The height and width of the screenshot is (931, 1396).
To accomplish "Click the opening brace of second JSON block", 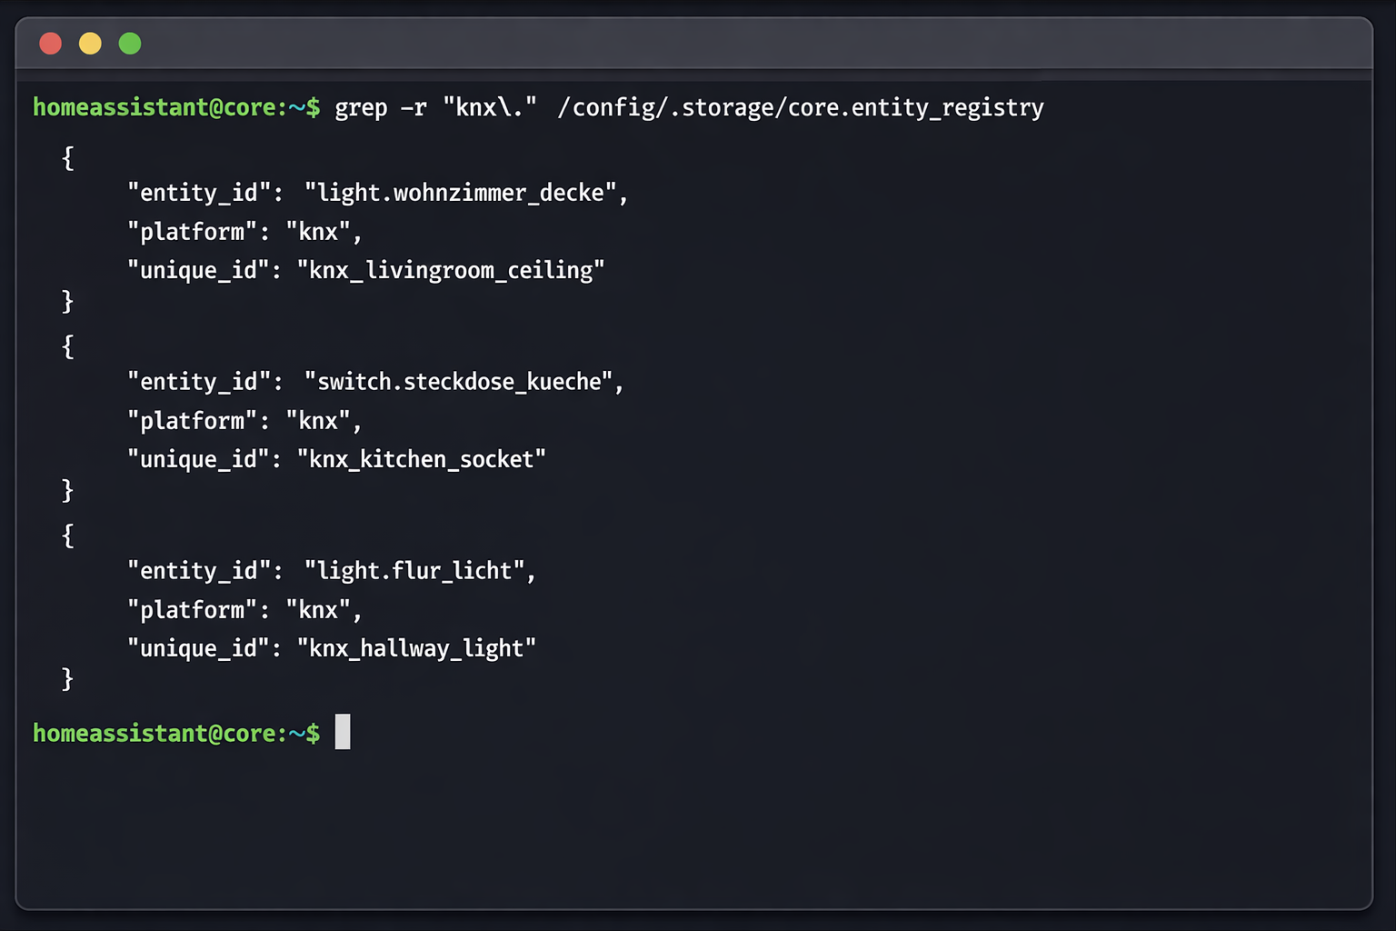I will (x=66, y=346).
